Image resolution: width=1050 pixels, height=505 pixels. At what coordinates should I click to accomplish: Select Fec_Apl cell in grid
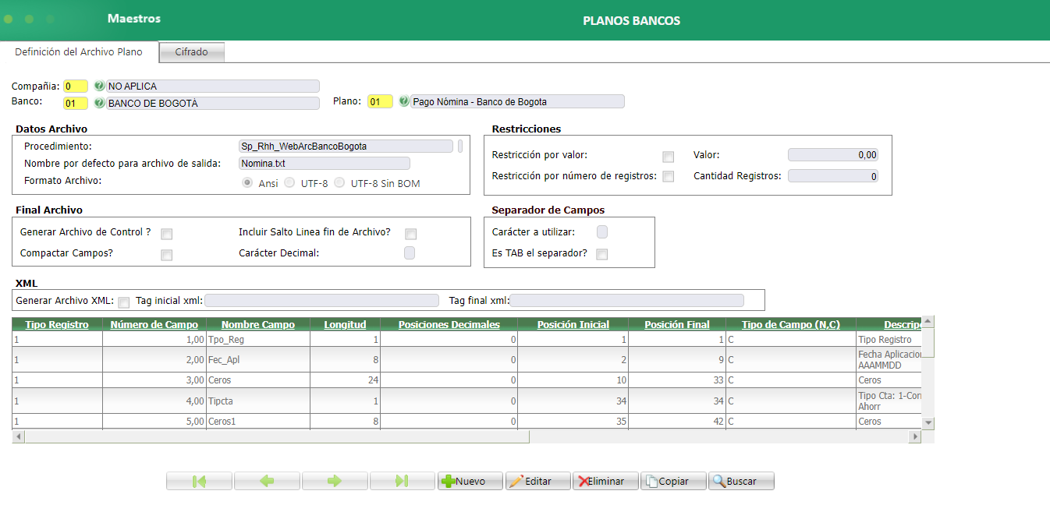coord(257,359)
